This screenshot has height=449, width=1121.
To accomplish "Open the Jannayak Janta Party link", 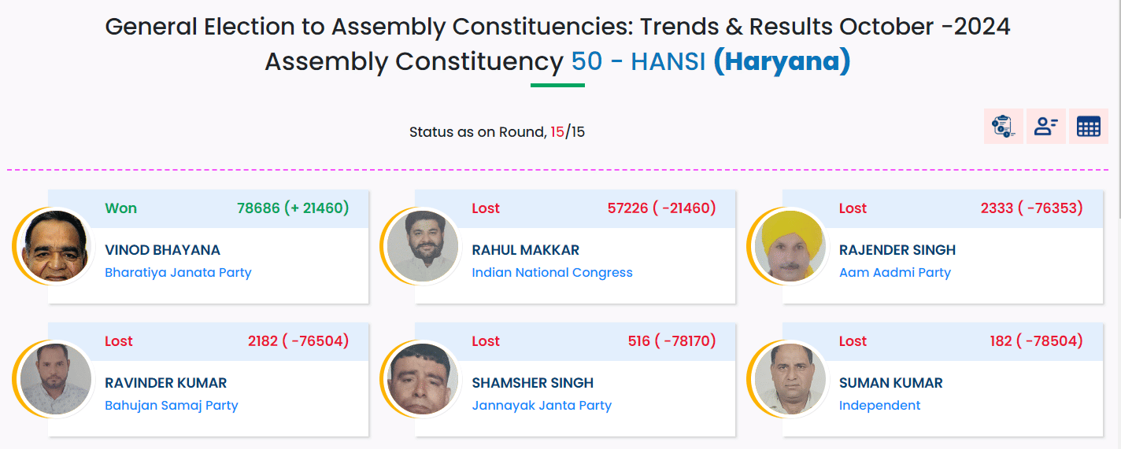I will click(x=541, y=406).
